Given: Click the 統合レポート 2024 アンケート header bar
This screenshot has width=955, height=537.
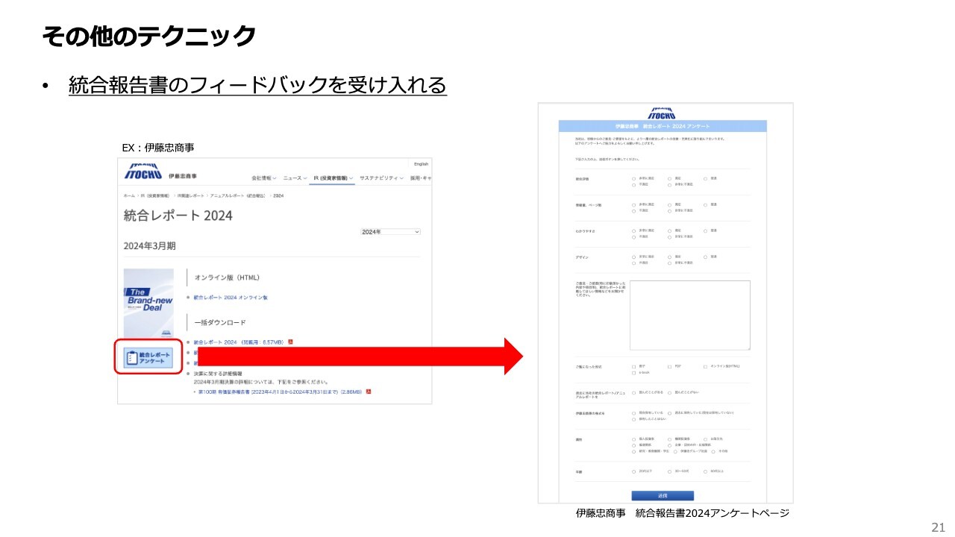Looking at the screenshot, I should (663, 126).
